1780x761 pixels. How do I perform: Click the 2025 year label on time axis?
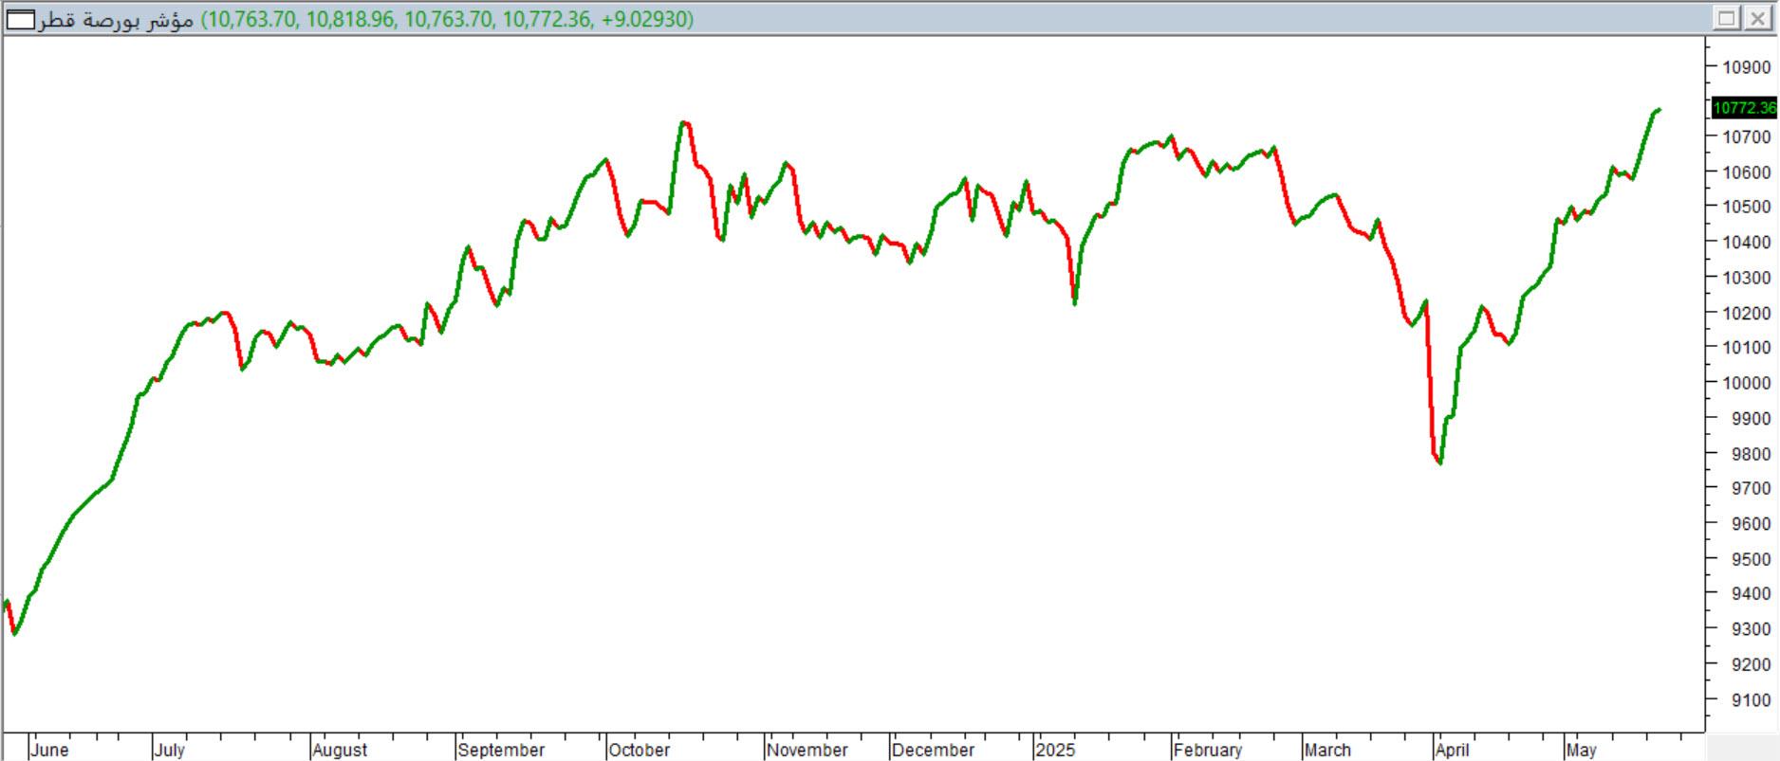(x=1055, y=750)
